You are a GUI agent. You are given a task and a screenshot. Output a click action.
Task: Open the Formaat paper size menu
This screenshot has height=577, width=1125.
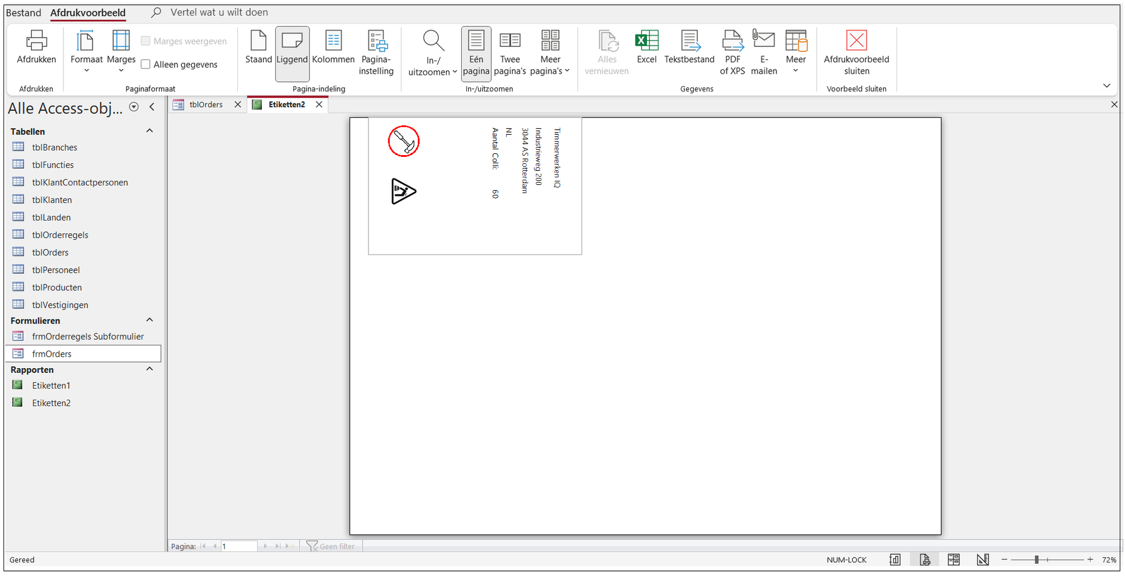click(x=86, y=52)
